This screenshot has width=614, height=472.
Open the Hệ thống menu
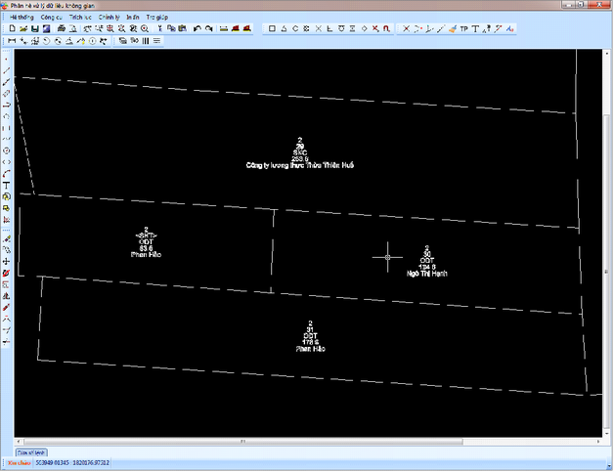(22, 18)
